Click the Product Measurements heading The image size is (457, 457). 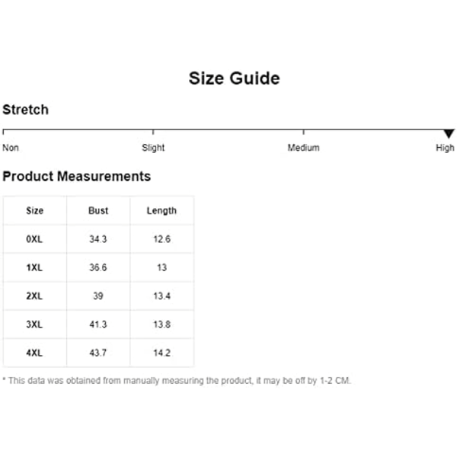click(77, 177)
